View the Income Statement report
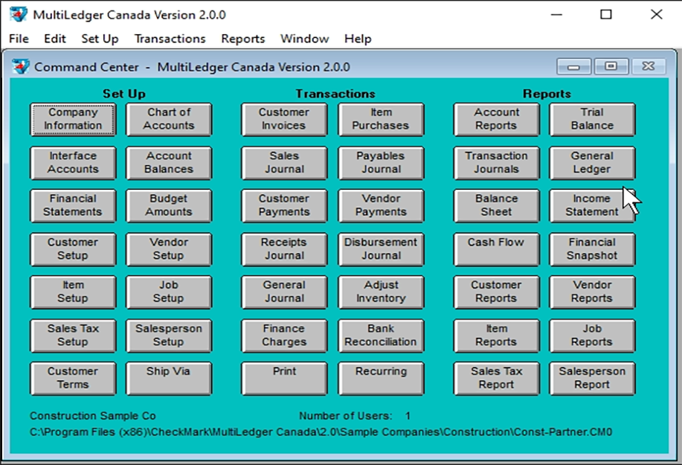This screenshot has width=682, height=465. (x=591, y=205)
